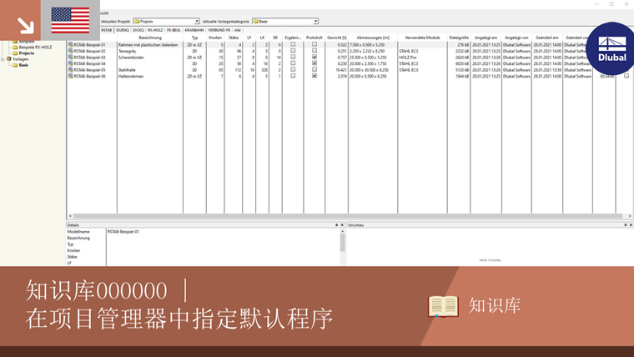
Task: Click the RSTAB-Beispiel-03 model file icon
Action: click(x=70, y=57)
